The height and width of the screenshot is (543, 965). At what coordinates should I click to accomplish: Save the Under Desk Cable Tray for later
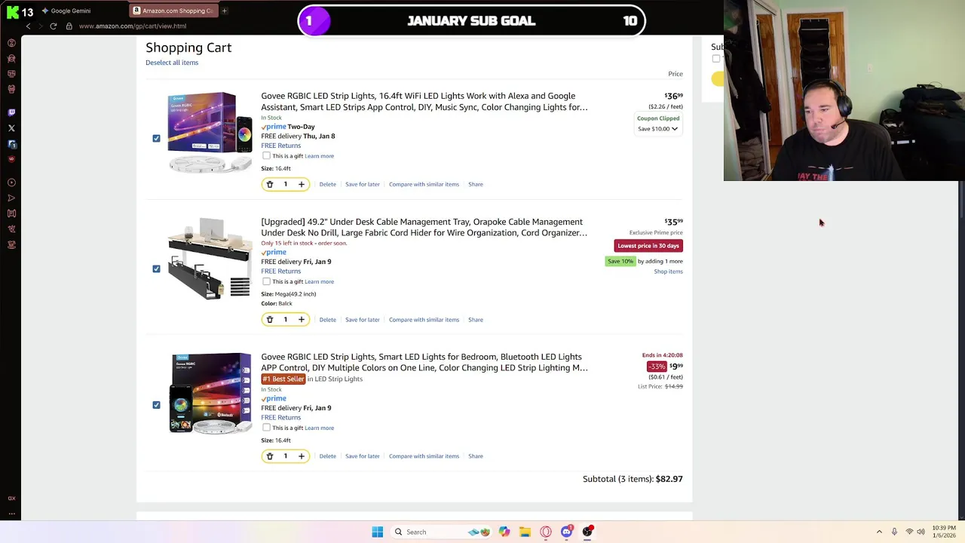pyautogui.click(x=363, y=320)
